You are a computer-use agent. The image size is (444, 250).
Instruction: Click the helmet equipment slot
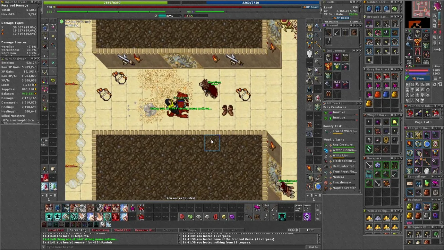[x=418, y=34]
